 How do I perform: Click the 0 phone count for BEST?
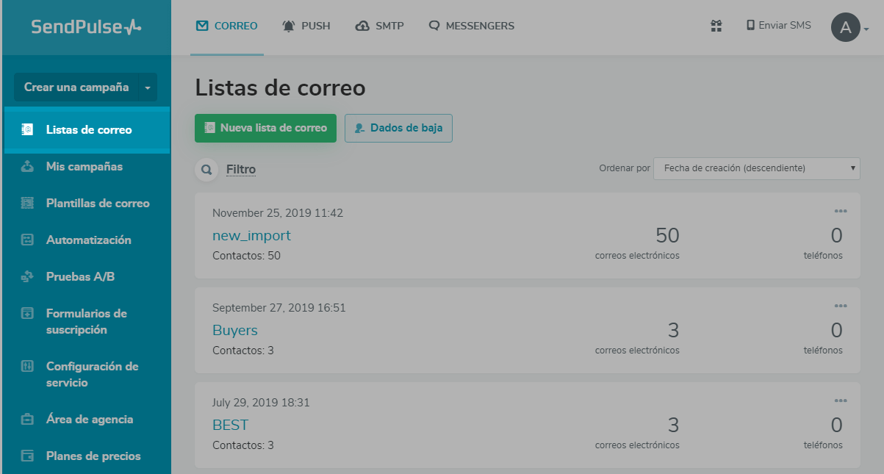click(x=836, y=425)
